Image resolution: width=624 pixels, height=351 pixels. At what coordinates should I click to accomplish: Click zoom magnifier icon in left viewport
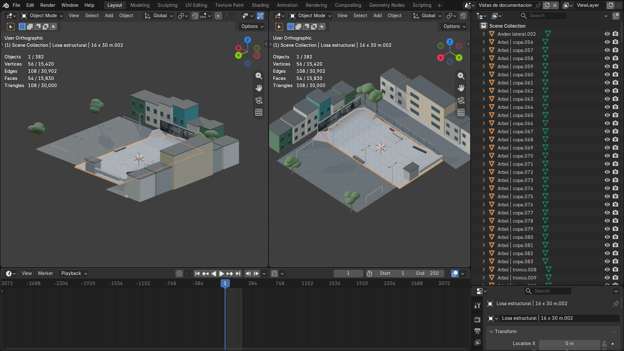point(259,76)
